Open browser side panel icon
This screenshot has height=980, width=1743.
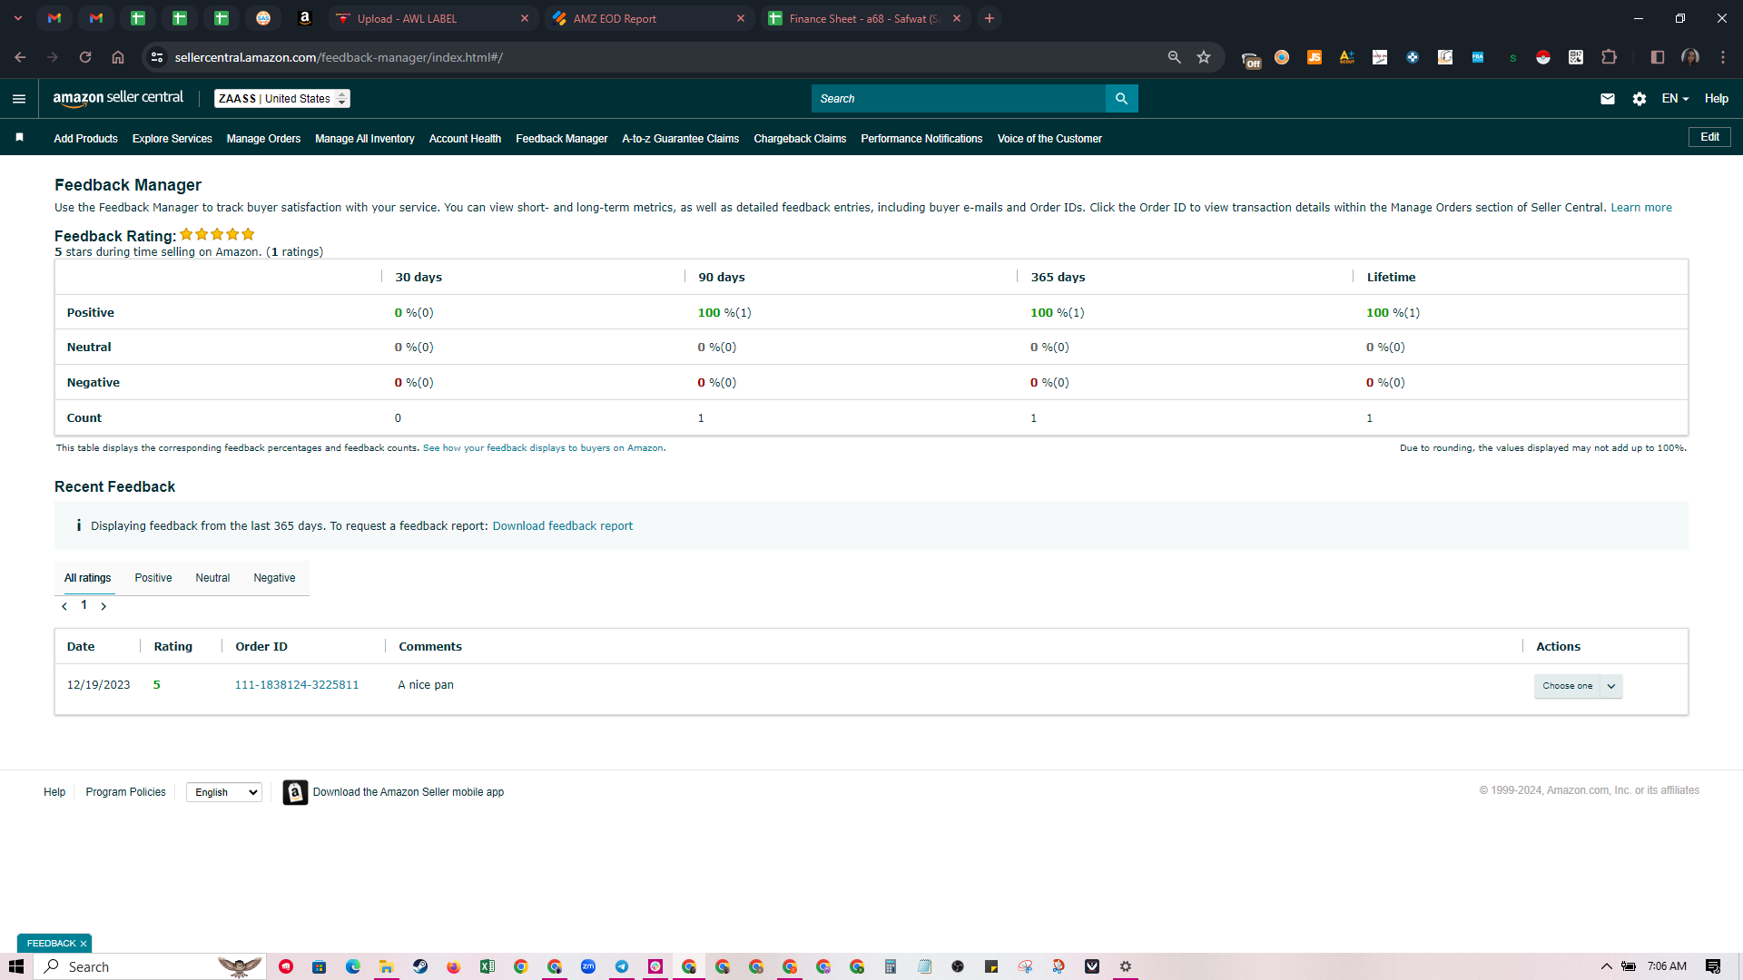1658,57
